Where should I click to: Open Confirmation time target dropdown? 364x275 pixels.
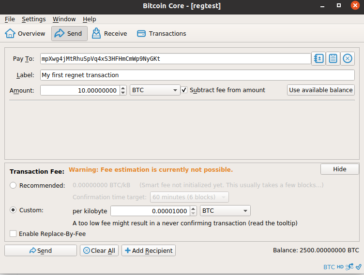[189, 197]
